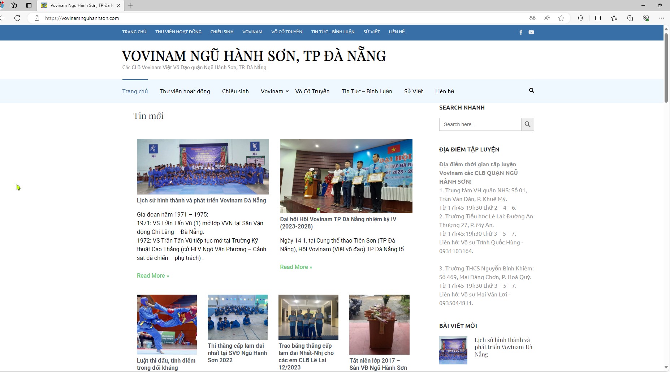Add this page to favorites star
This screenshot has height=372, width=670.
tap(561, 18)
